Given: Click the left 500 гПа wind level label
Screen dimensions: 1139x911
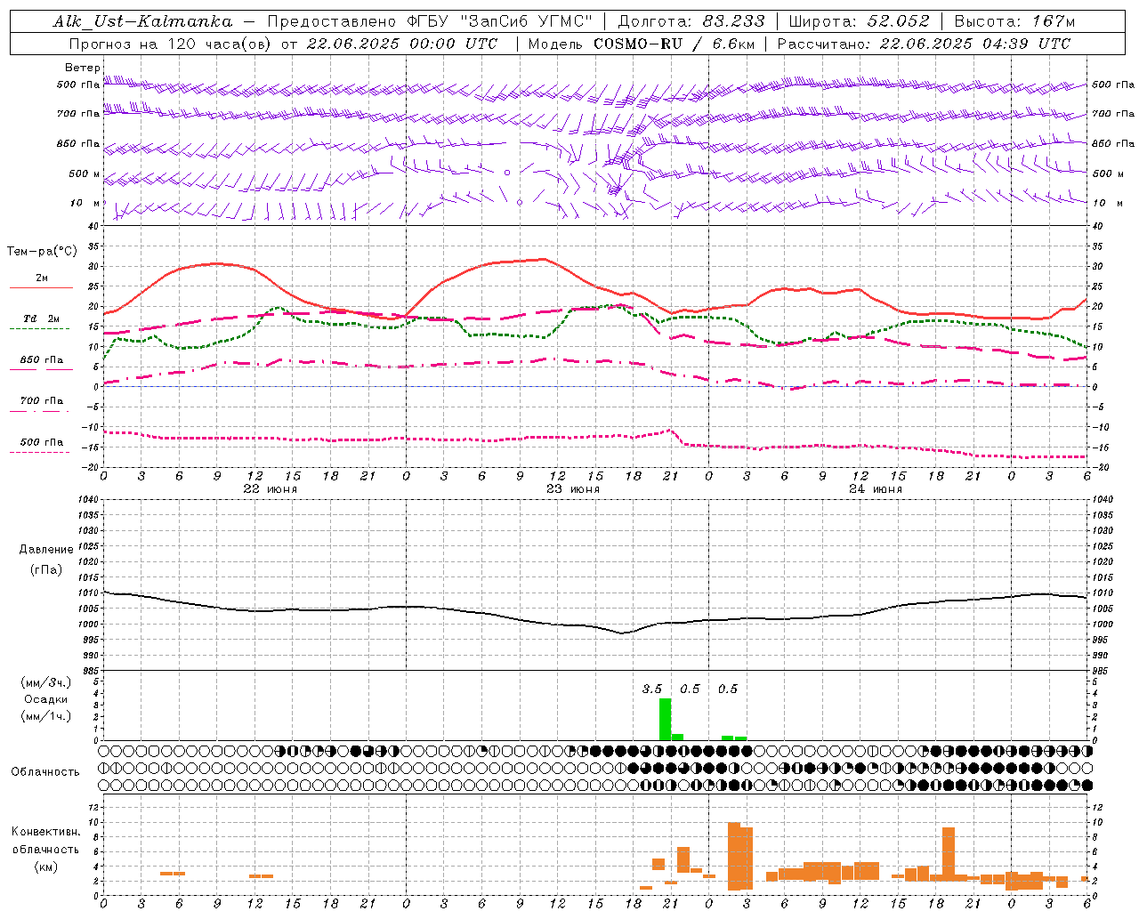Looking at the screenshot, I should point(78,85).
